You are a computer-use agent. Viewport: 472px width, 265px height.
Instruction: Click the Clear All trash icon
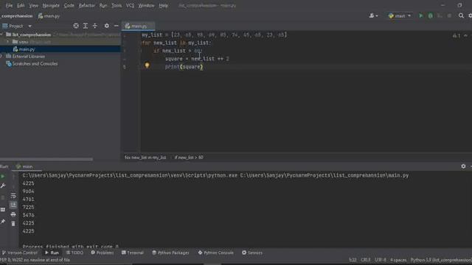[x=13, y=224]
